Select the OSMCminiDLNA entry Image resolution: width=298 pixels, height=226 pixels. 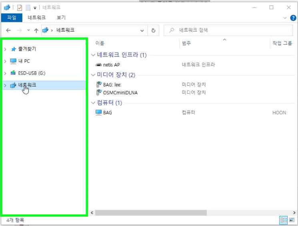(120, 92)
